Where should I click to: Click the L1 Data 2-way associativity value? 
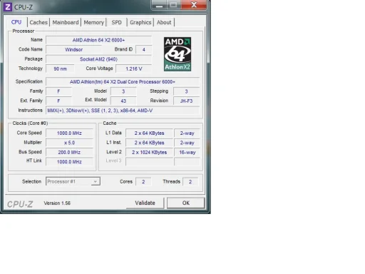(187, 133)
